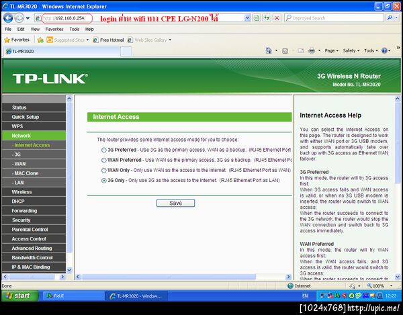Open the Tools menu in menu bar

point(75,29)
